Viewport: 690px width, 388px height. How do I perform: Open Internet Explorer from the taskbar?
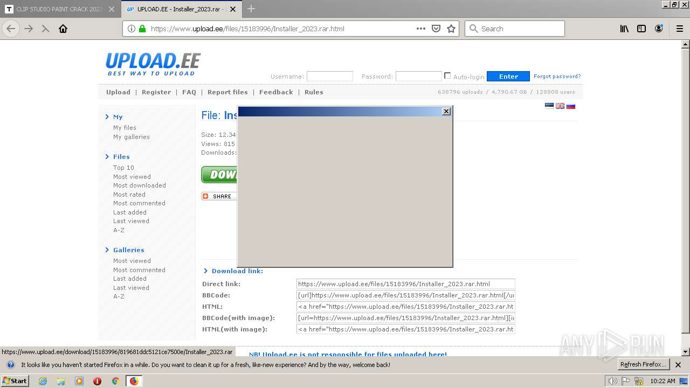(x=43, y=381)
